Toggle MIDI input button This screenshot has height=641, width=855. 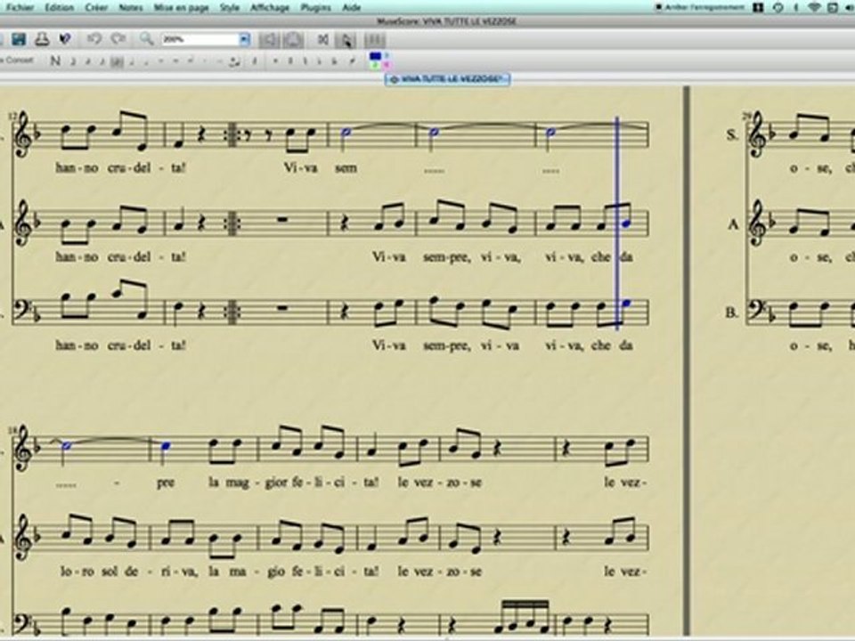pyautogui.click(x=293, y=40)
